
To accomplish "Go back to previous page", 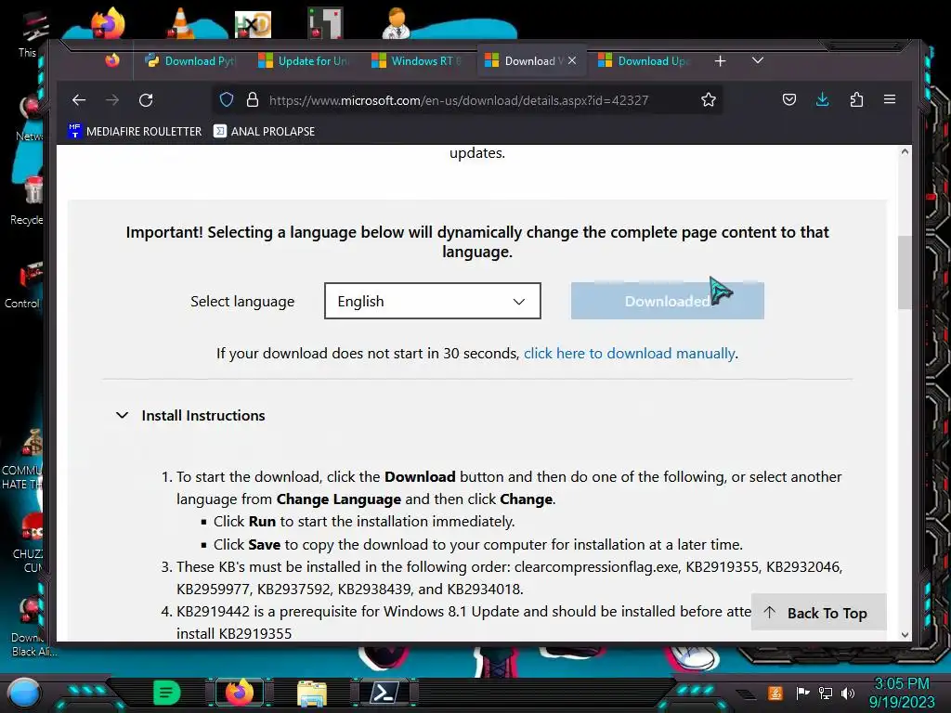I will point(79,100).
